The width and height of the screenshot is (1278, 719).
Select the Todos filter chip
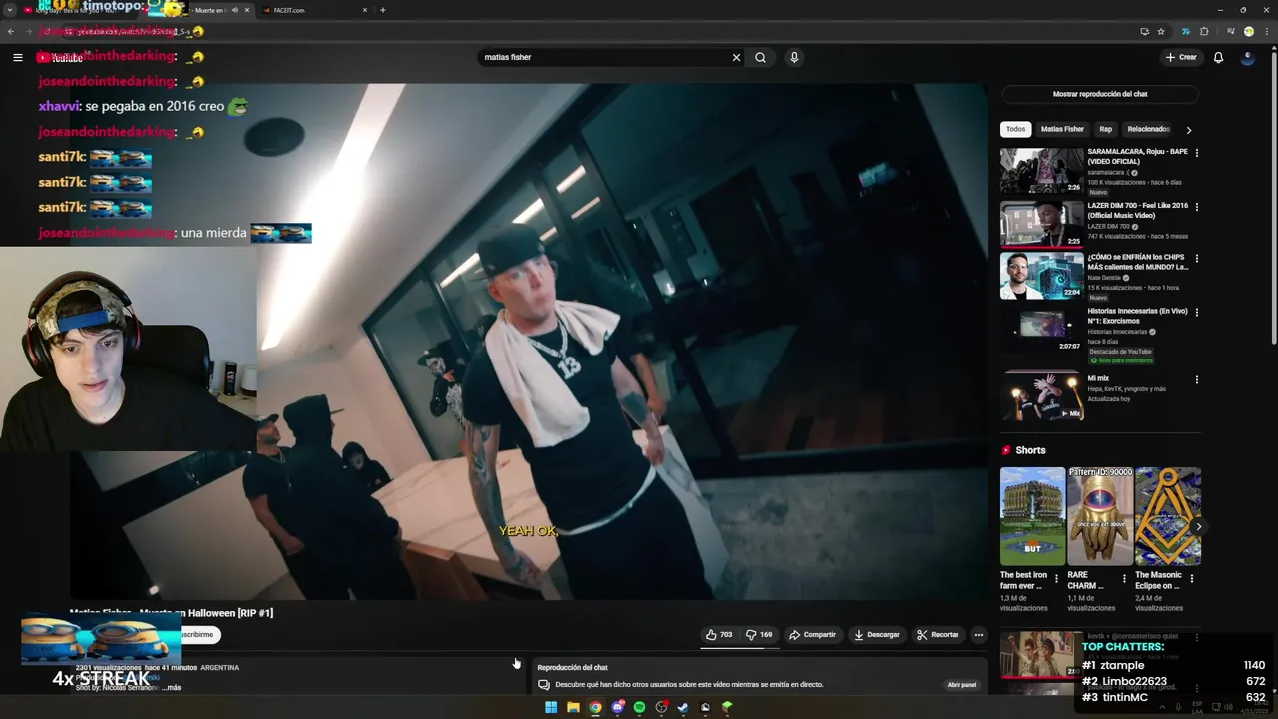(x=1015, y=129)
